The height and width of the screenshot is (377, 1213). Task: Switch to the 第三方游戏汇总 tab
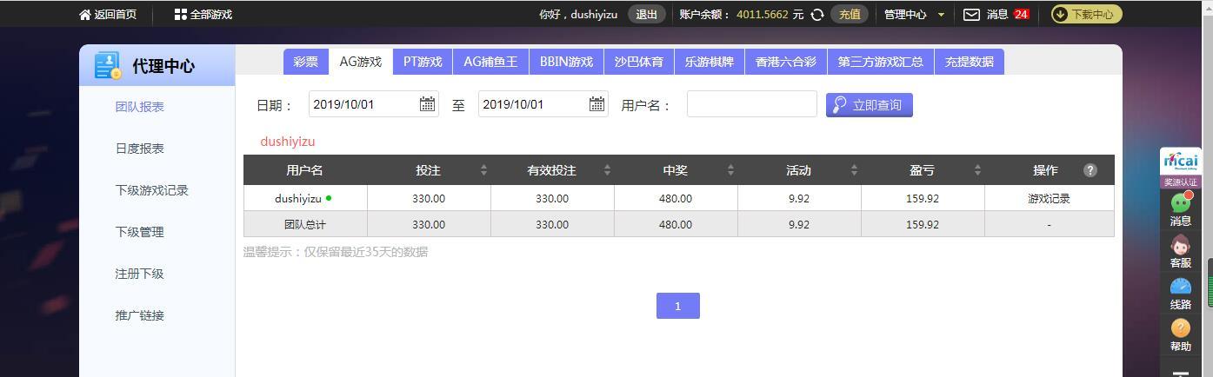point(881,62)
